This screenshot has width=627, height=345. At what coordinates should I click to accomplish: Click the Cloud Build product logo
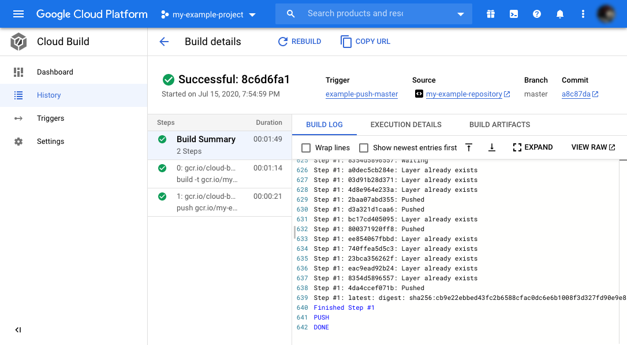pyautogui.click(x=18, y=42)
